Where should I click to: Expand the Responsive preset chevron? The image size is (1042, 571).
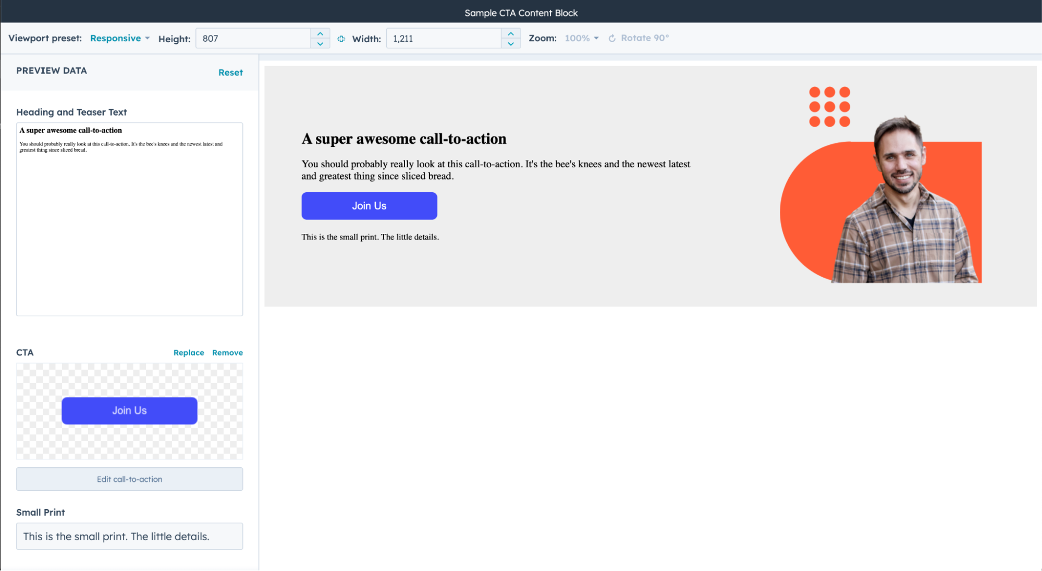pos(148,38)
